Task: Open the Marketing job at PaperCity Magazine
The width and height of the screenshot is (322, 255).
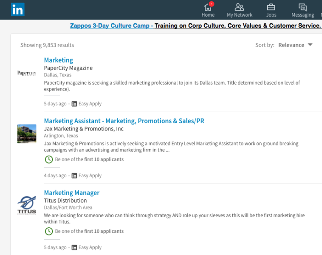Action: (59, 60)
